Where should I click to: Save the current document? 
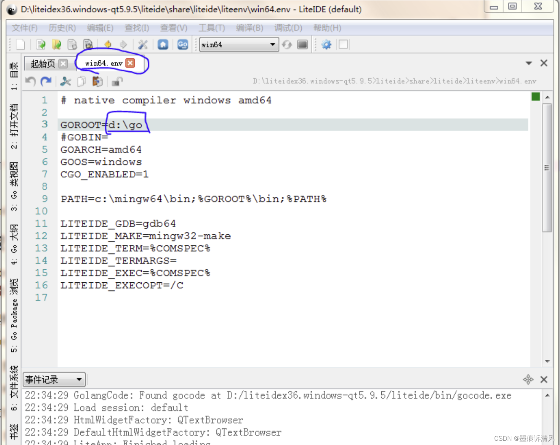point(72,44)
